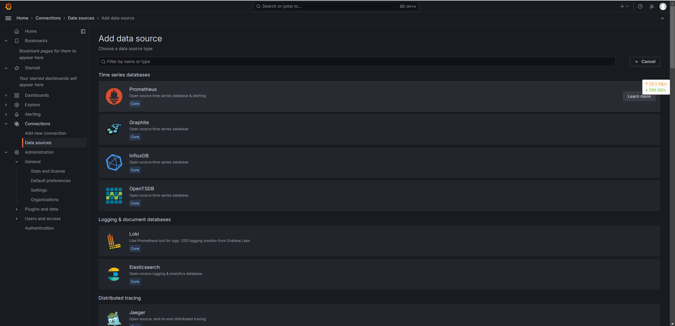Click the Administration gear icon
The width and height of the screenshot is (675, 326).
(x=17, y=152)
